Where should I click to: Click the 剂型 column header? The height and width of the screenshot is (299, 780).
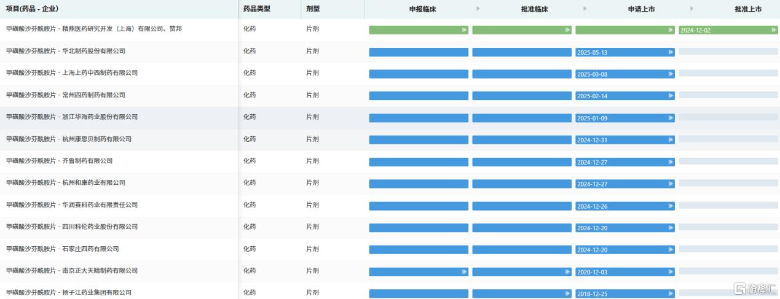coord(313,9)
